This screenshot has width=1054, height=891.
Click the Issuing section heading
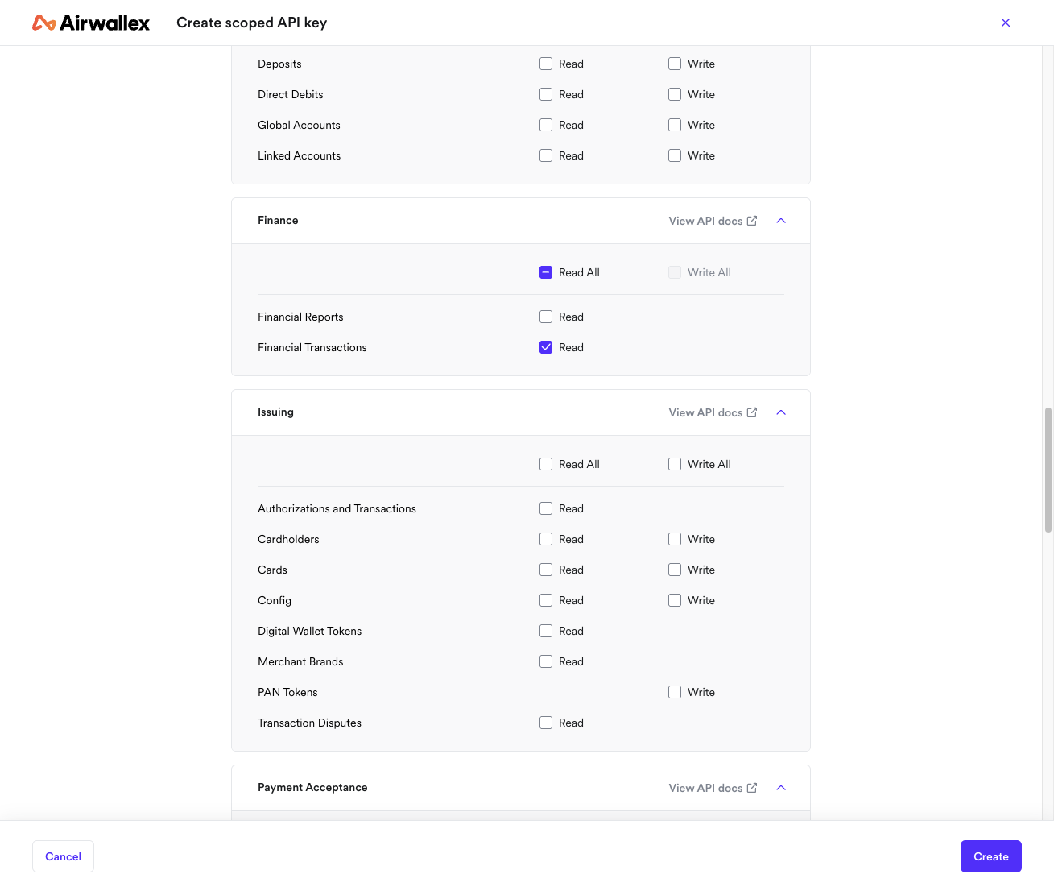click(x=275, y=412)
